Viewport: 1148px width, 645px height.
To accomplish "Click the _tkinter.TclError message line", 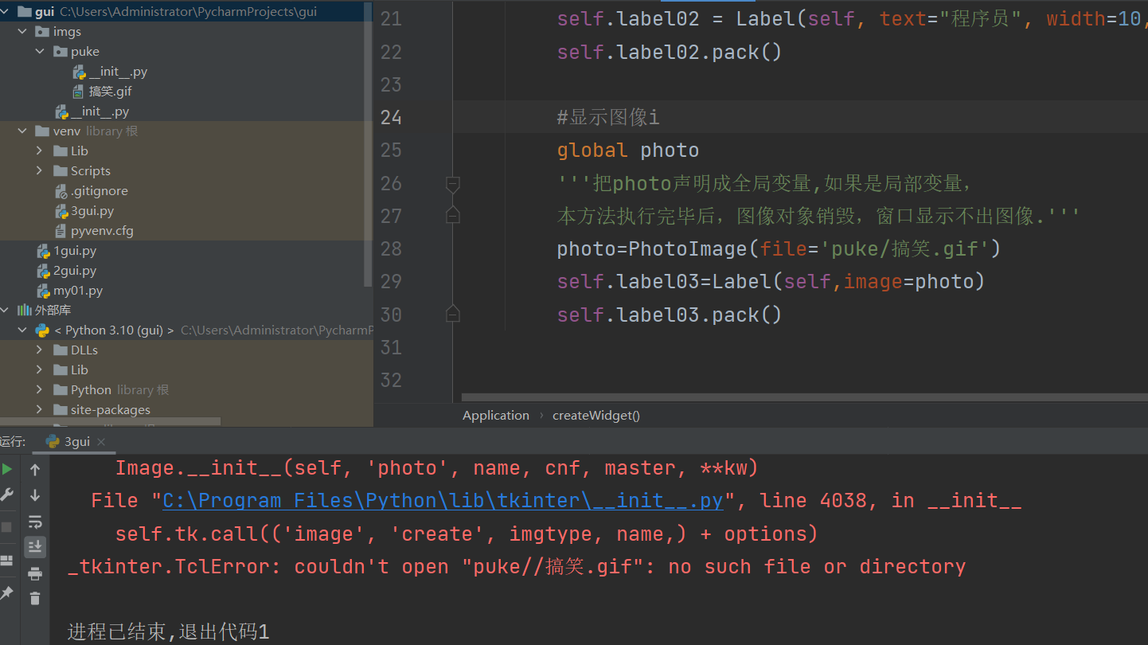I will (517, 567).
